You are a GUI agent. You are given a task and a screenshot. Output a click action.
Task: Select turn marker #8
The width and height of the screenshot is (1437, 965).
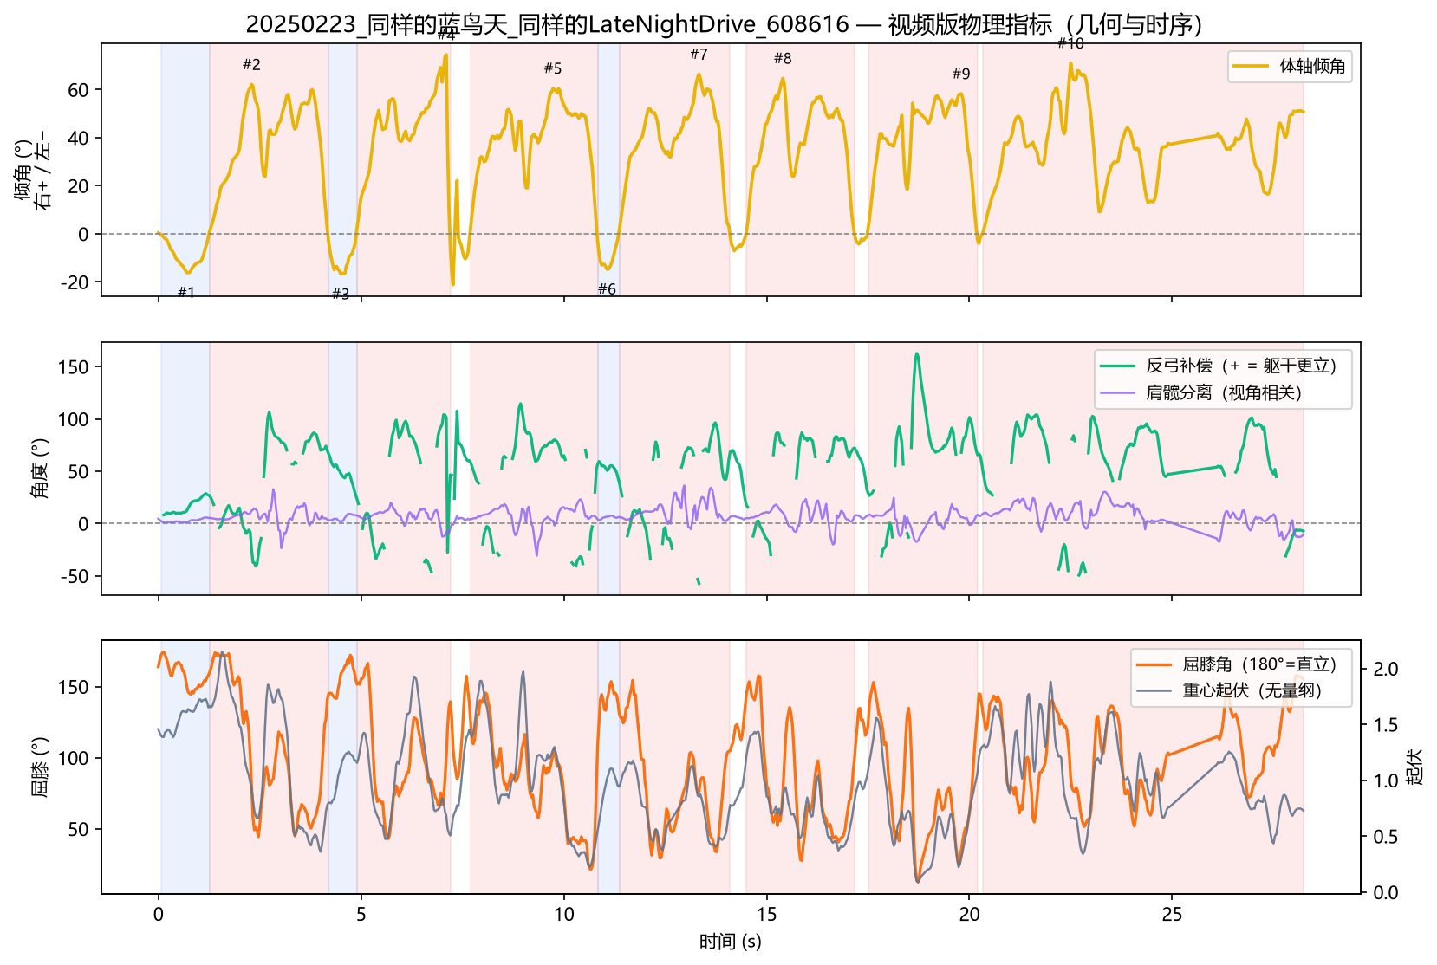(783, 59)
